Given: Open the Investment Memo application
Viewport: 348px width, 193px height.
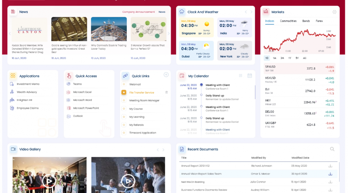Looking at the screenshot, I should pos(28,84).
